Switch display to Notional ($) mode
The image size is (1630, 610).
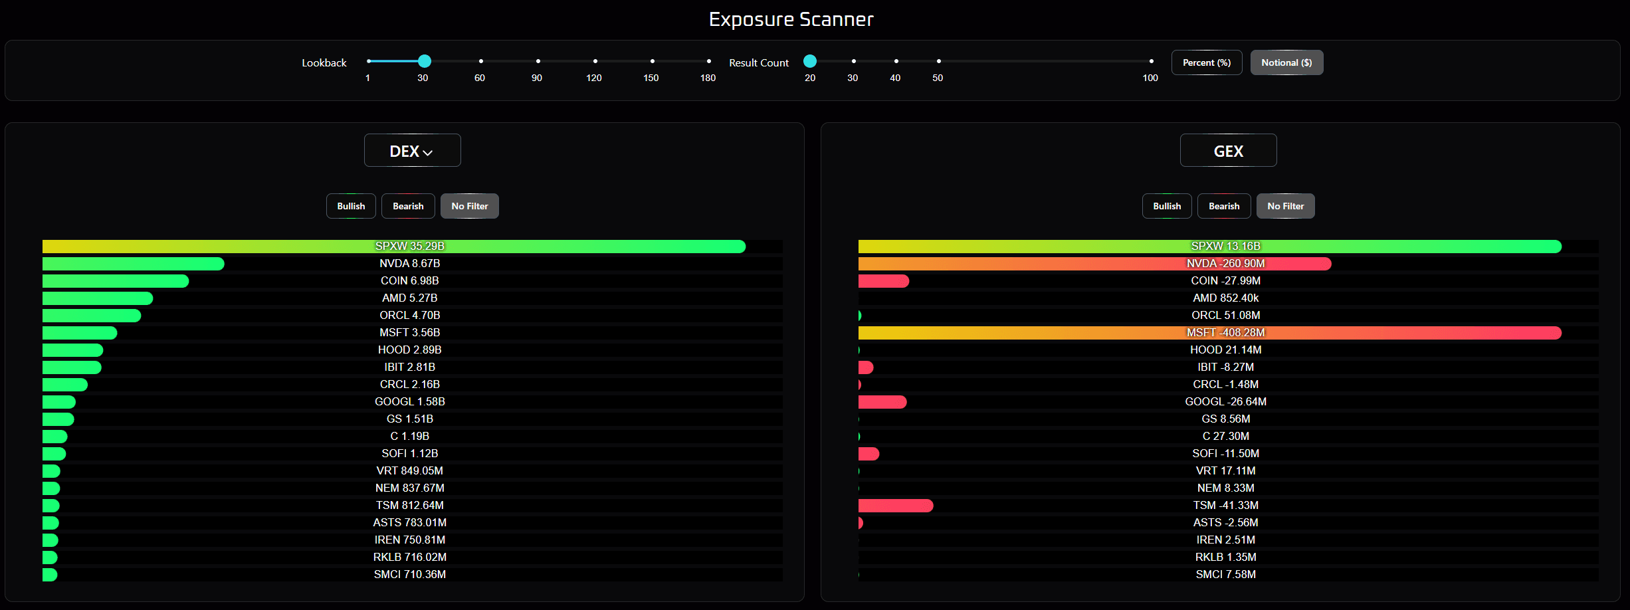(x=1286, y=62)
